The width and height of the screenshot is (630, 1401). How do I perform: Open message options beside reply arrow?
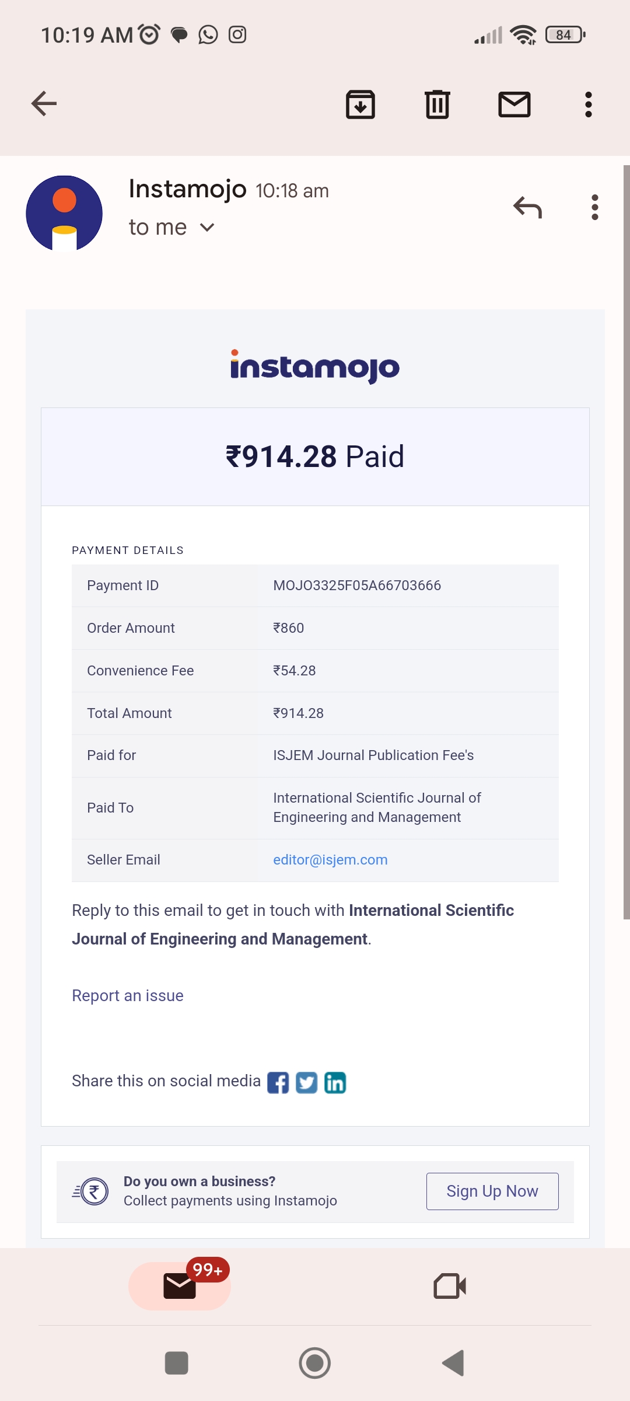tap(594, 207)
